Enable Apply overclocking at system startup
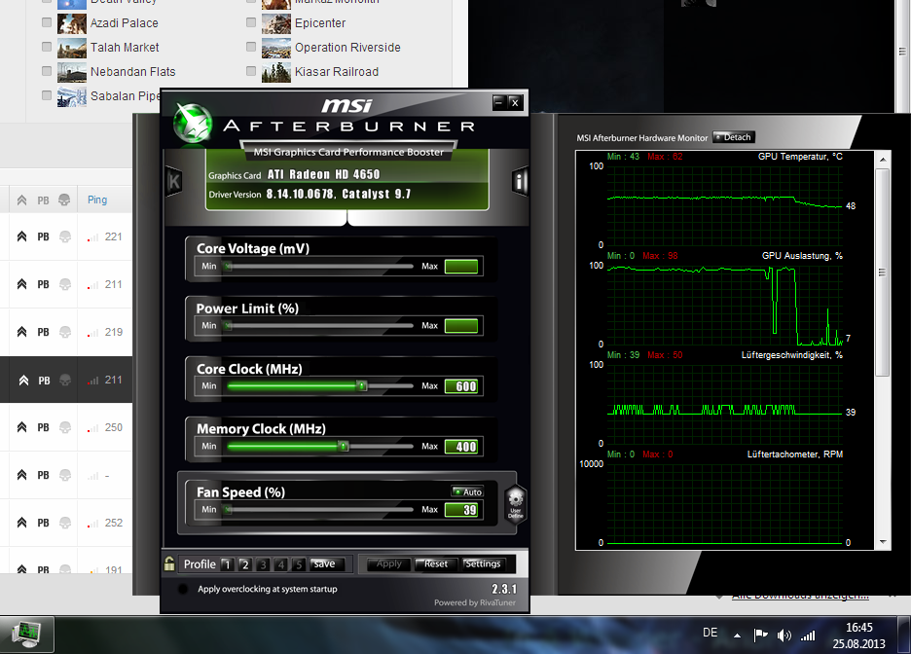911x654 pixels. tap(182, 589)
